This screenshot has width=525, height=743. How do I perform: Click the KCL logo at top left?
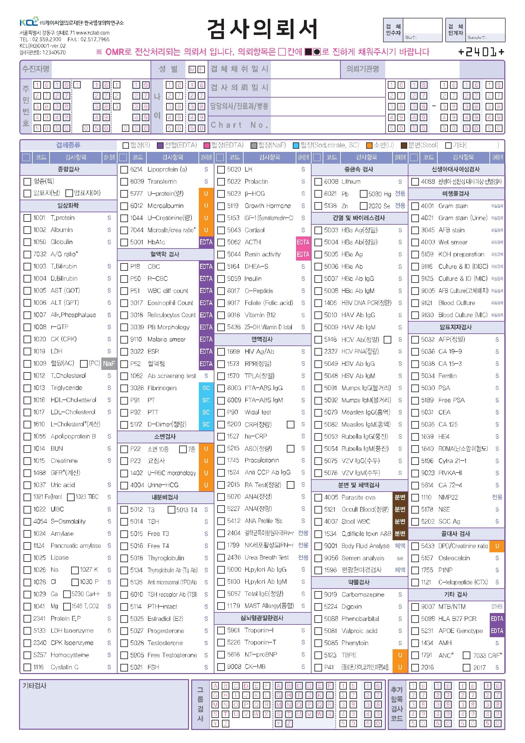29,22
